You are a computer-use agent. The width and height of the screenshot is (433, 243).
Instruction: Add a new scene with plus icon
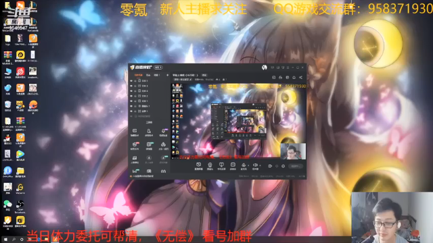point(167,75)
